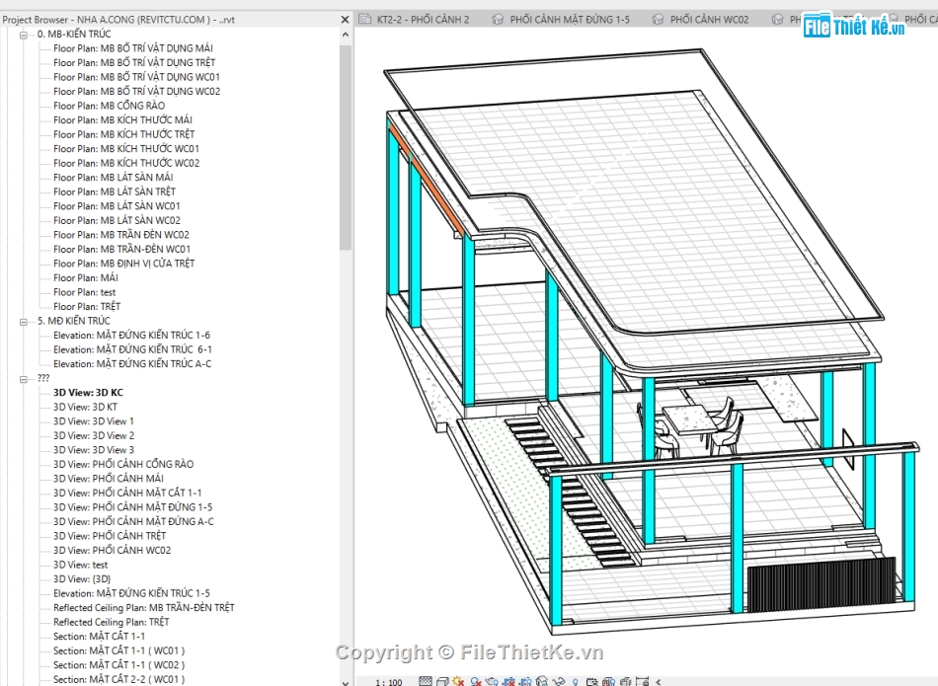Image resolution: width=938 pixels, height=686 pixels.
Task: Select Section: MẶT CẮT 1-1 ( WC01 )
Action: coord(119,650)
